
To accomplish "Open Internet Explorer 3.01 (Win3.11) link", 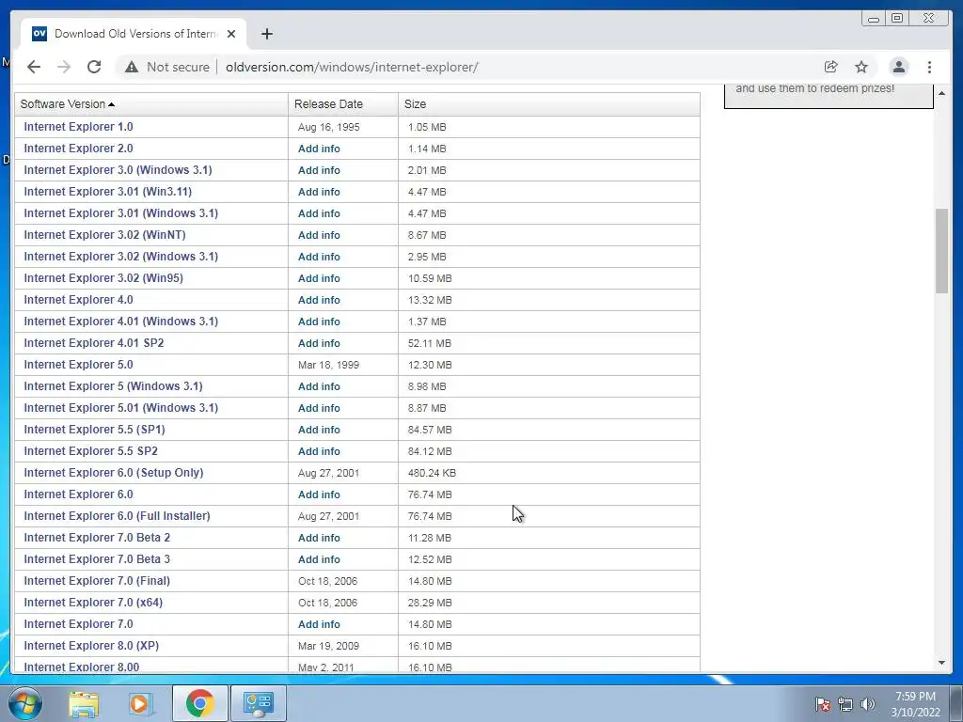I will click(x=108, y=192).
